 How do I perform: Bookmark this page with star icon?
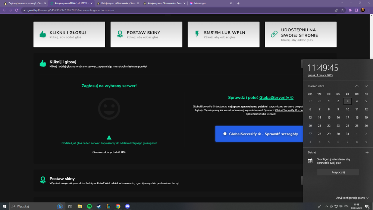point(342,10)
